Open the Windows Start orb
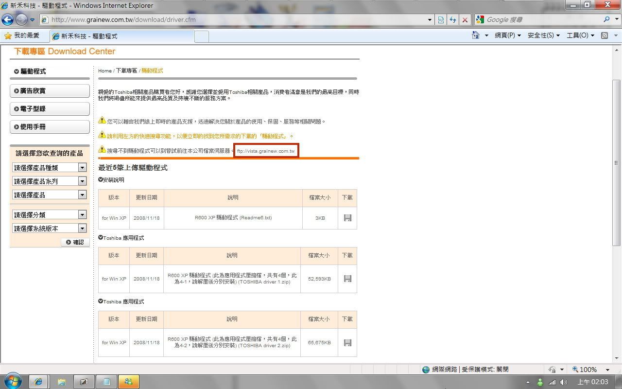The width and height of the screenshot is (622, 389). pos(12,381)
